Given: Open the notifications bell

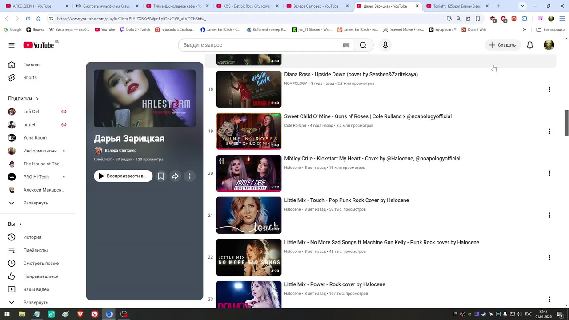Looking at the screenshot, I should click(x=530, y=45).
